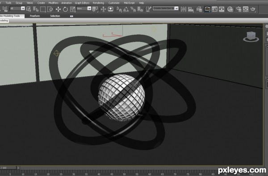Activate the Select and Rotate tool
268x176 pixels.
(65, 9)
